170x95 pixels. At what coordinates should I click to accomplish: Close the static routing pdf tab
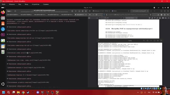pos(148,11)
